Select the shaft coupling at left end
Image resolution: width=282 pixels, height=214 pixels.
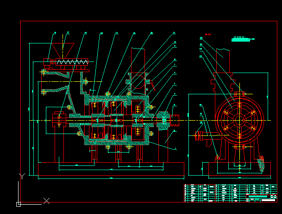tap(59, 119)
